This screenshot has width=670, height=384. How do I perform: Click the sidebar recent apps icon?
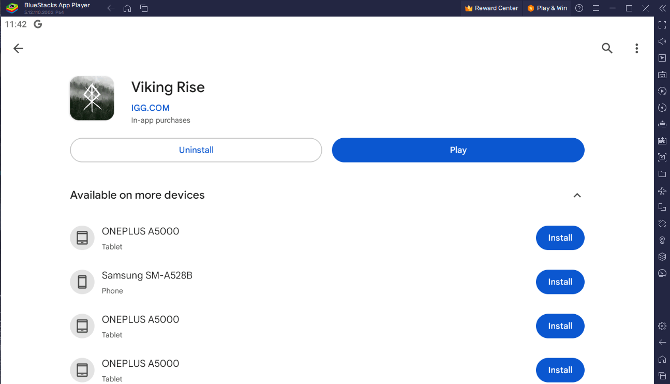point(662,376)
